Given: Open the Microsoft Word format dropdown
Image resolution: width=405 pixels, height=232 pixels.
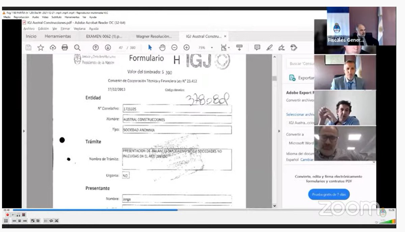Looking at the screenshot, I should tap(301, 143).
